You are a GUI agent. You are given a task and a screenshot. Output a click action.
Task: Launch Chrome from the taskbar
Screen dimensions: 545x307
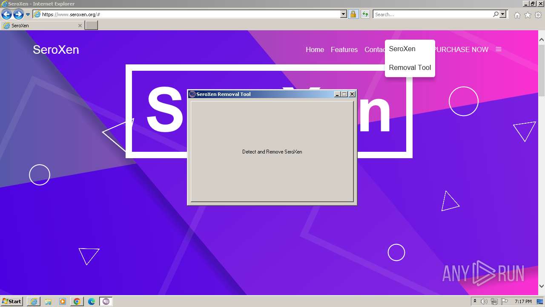pyautogui.click(x=77, y=301)
